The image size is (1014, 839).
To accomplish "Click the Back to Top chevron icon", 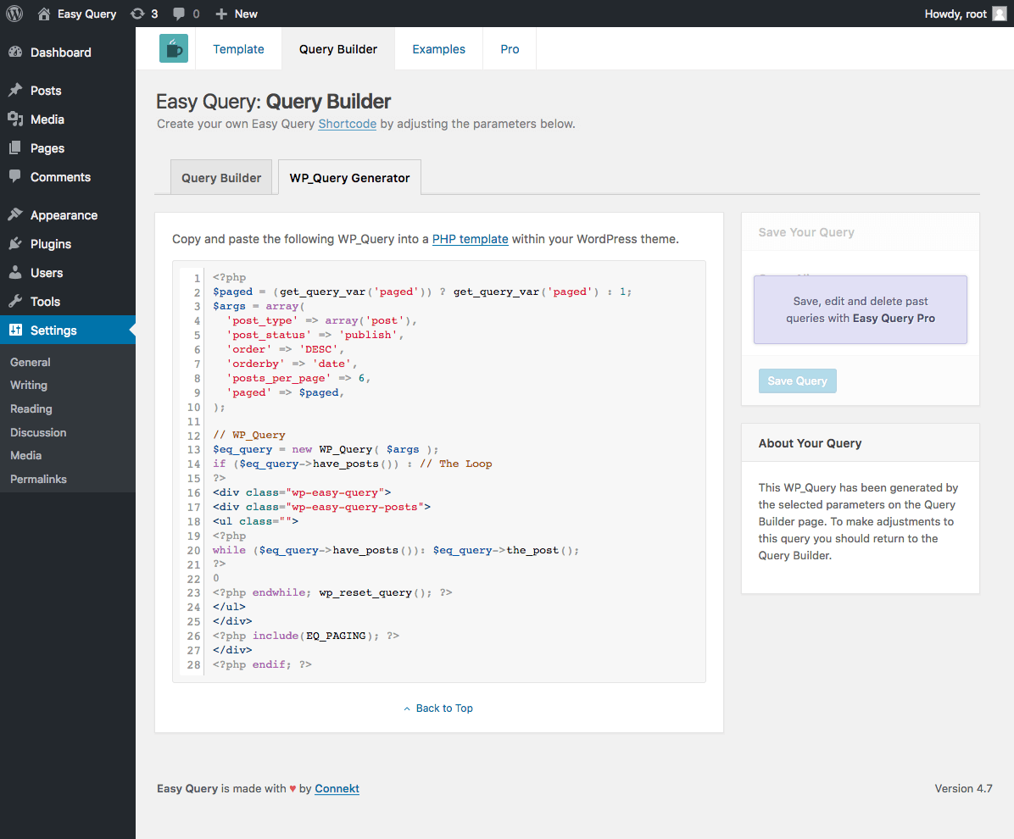I will pyautogui.click(x=407, y=709).
